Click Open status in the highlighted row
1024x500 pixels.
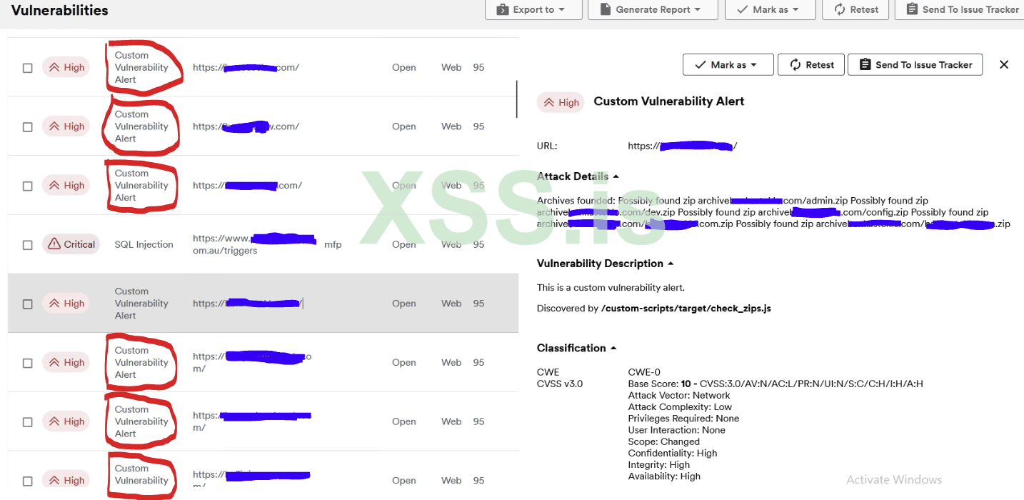coord(404,304)
